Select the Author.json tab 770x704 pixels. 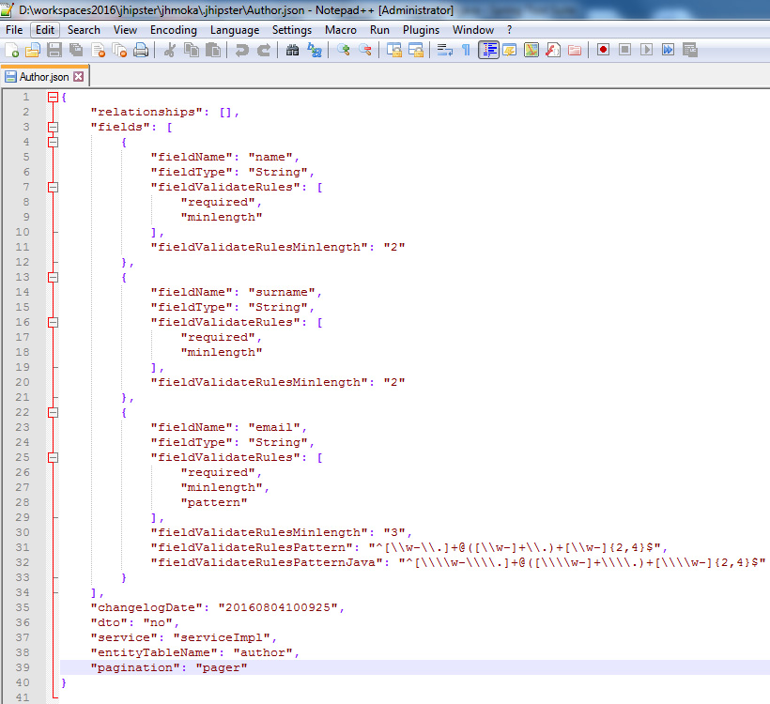[44, 77]
